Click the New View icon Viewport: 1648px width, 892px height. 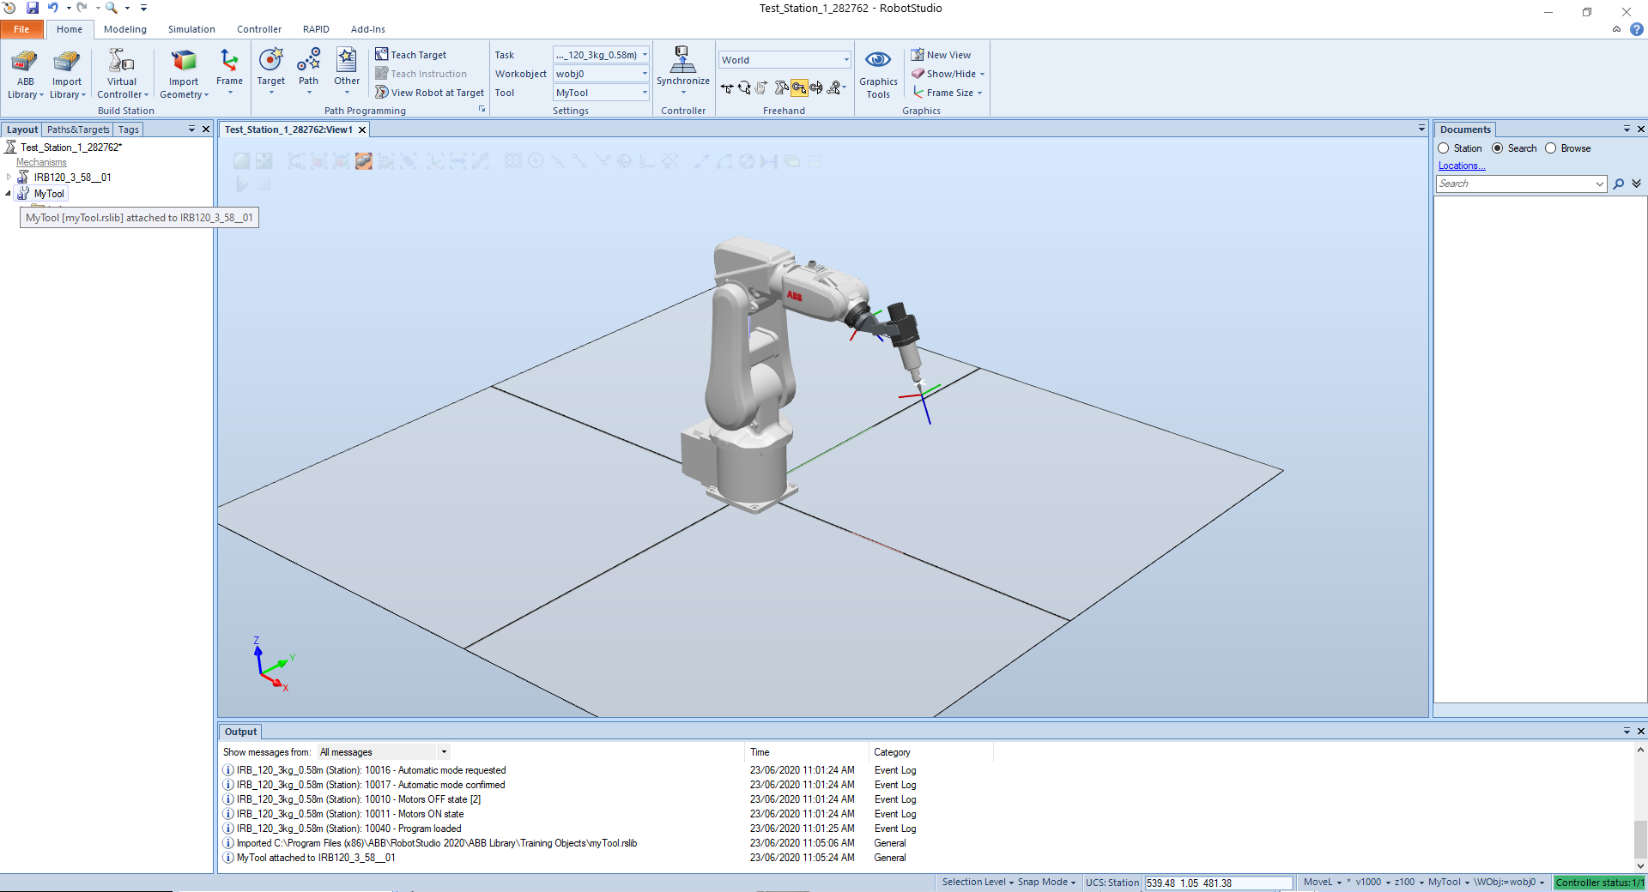coord(918,55)
